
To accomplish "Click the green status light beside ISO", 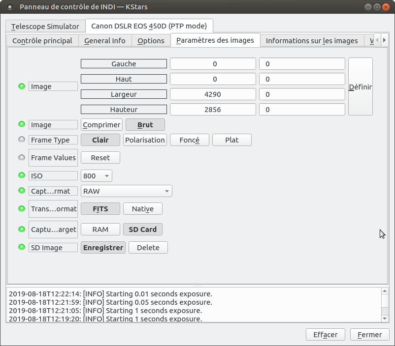I will pyautogui.click(x=22, y=175).
